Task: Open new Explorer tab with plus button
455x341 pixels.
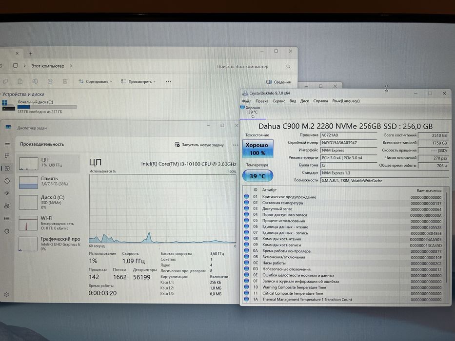Action: click(30, 54)
